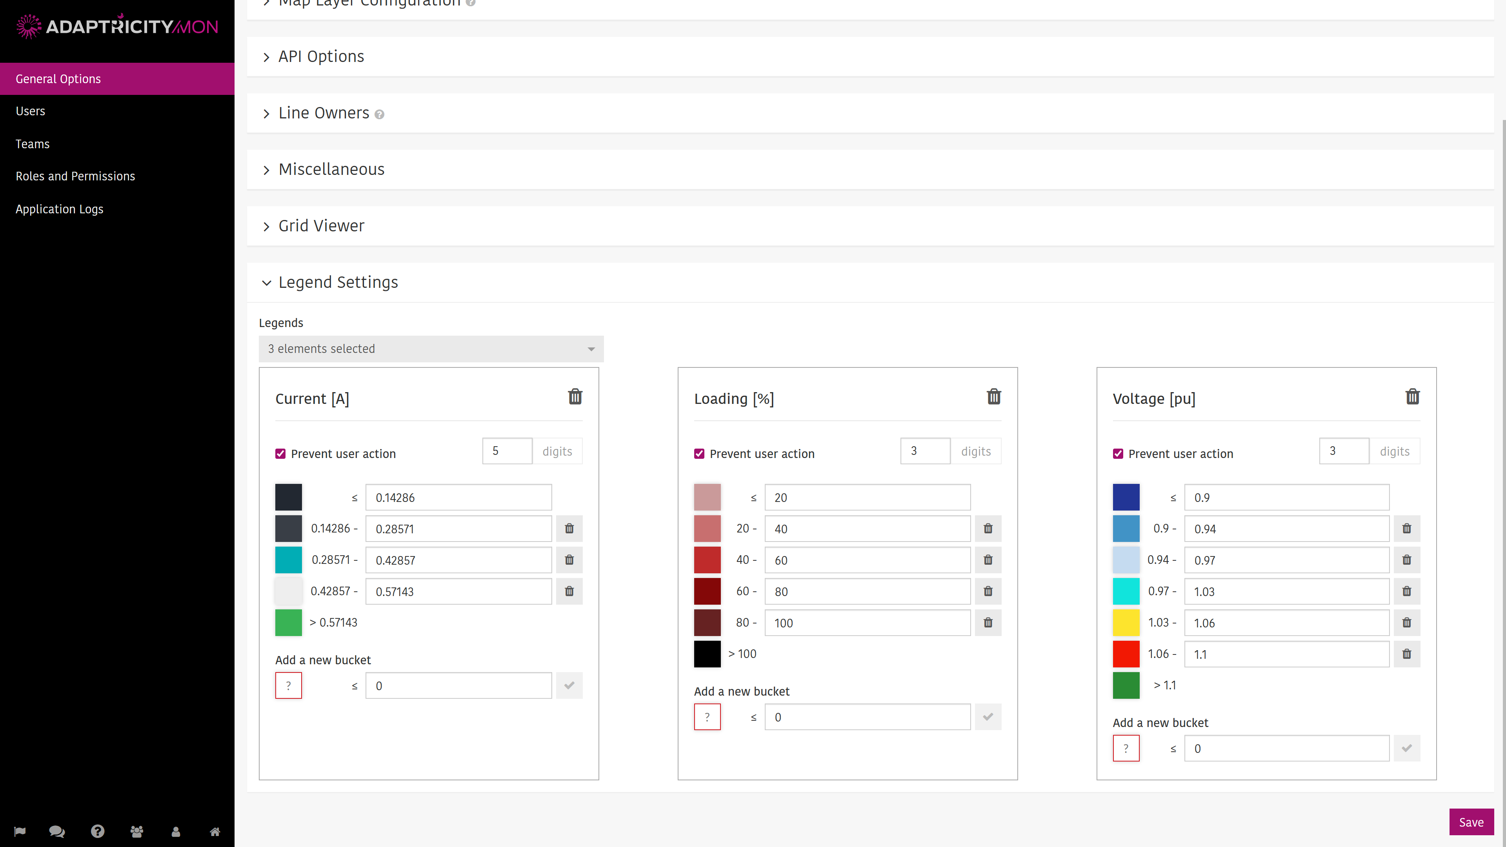Open the group users icon in sidebar footer
Viewport: 1506px width, 847px height.
[x=137, y=831]
